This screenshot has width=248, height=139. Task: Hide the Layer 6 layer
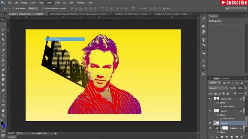[x=210, y=123]
